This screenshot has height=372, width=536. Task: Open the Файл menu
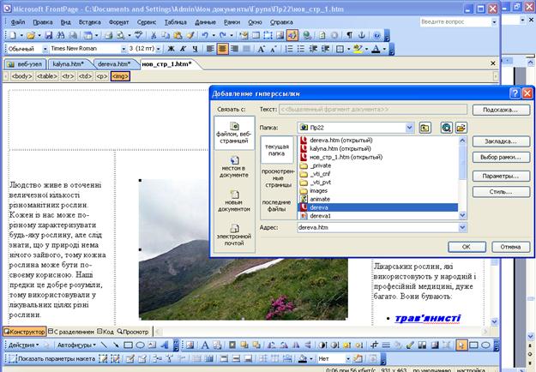pyautogui.click(x=18, y=22)
